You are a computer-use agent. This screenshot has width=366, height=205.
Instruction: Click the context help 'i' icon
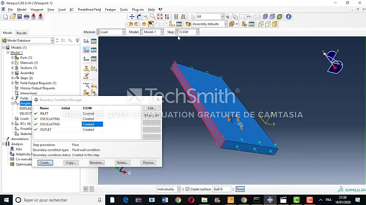(x=289, y=17)
